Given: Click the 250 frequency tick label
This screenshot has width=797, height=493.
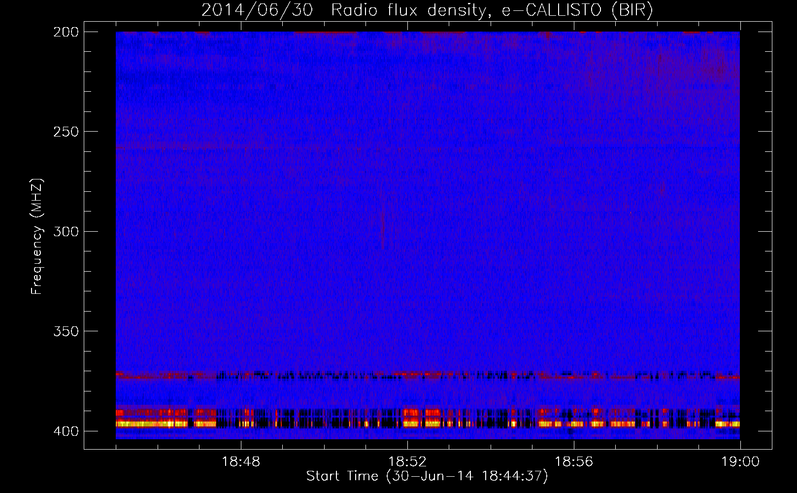Looking at the screenshot, I should pos(66,132).
